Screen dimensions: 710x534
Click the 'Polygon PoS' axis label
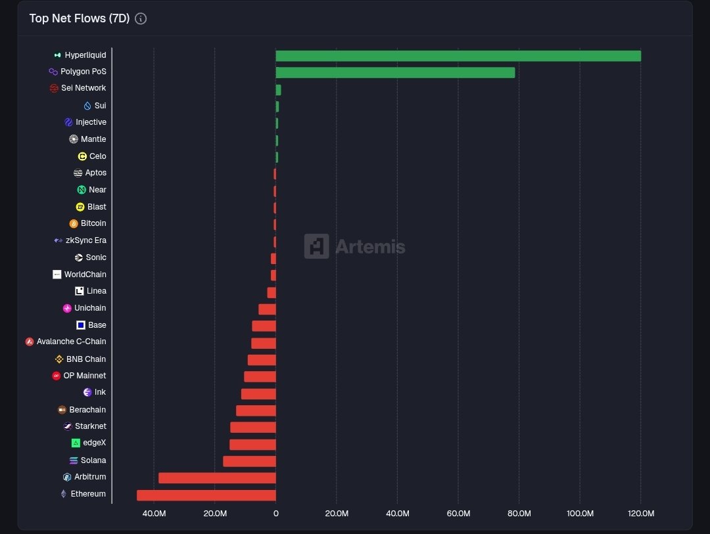pos(83,72)
